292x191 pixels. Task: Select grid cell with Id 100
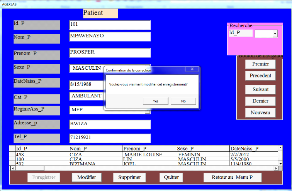click(42, 159)
